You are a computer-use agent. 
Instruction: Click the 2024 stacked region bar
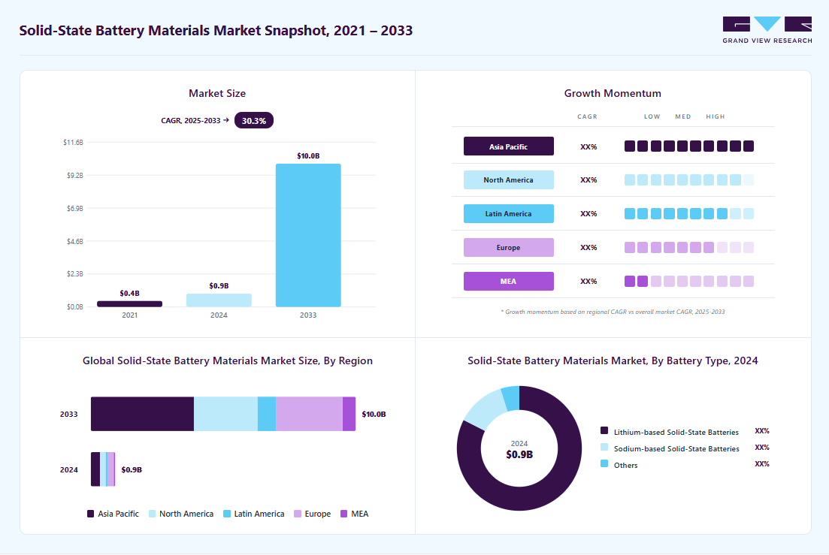click(103, 469)
